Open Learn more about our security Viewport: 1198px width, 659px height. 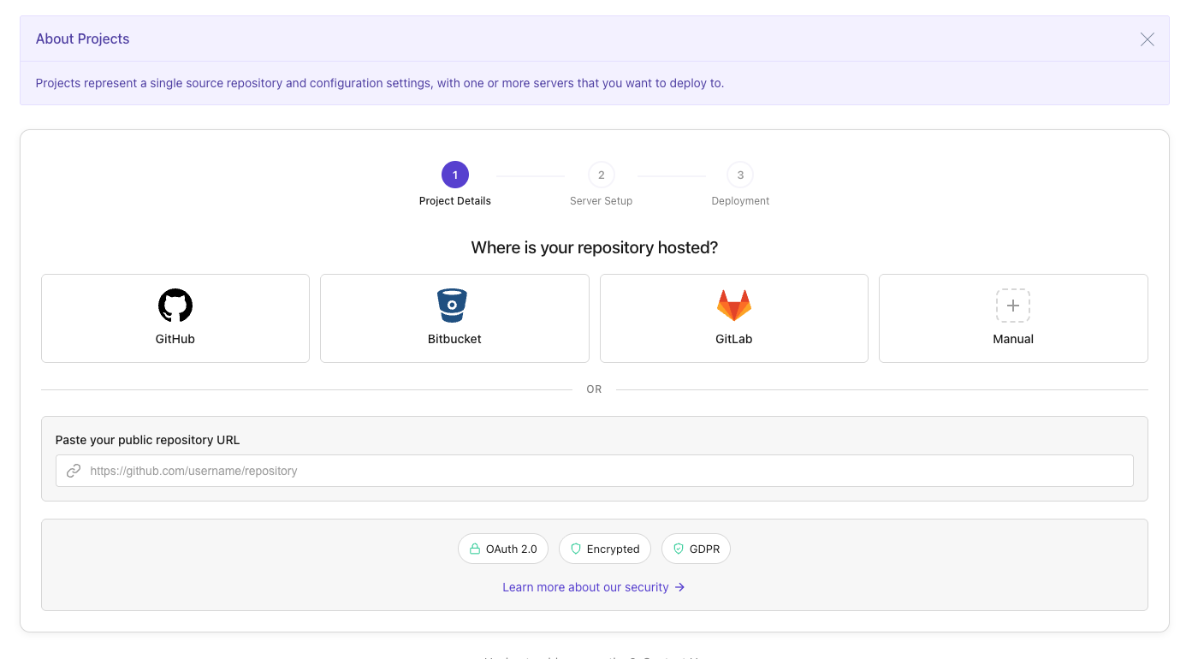(585, 587)
